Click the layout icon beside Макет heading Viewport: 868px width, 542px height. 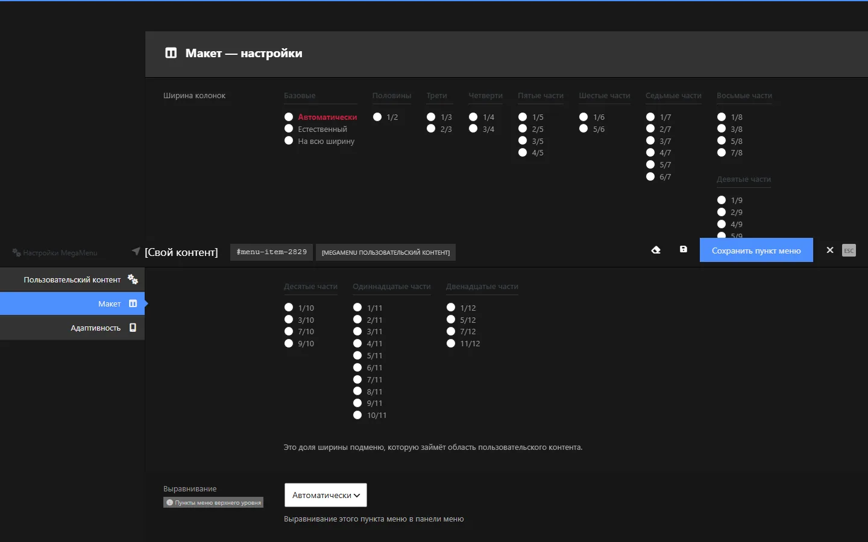[x=171, y=53]
